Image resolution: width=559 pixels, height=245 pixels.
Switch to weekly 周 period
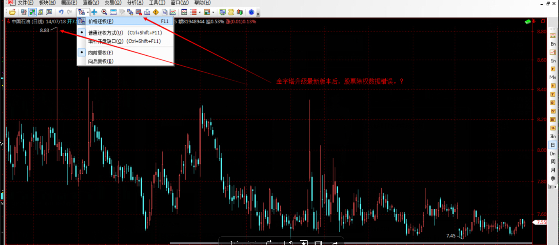coord(553,162)
